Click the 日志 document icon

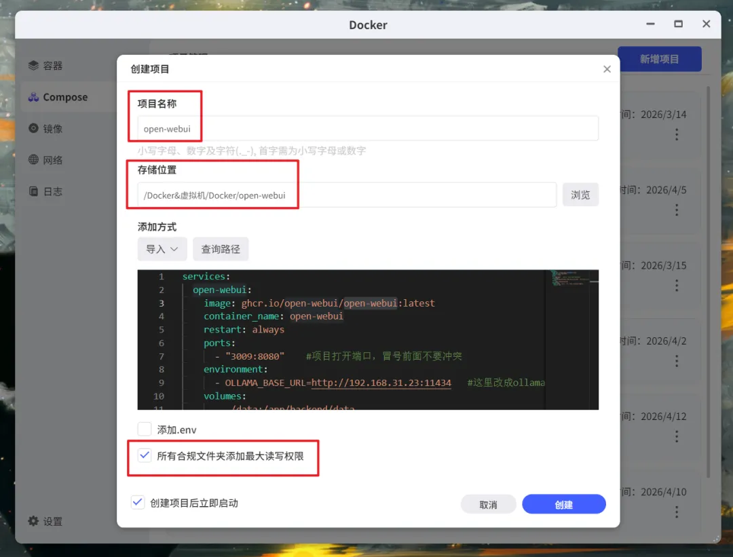pos(33,191)
